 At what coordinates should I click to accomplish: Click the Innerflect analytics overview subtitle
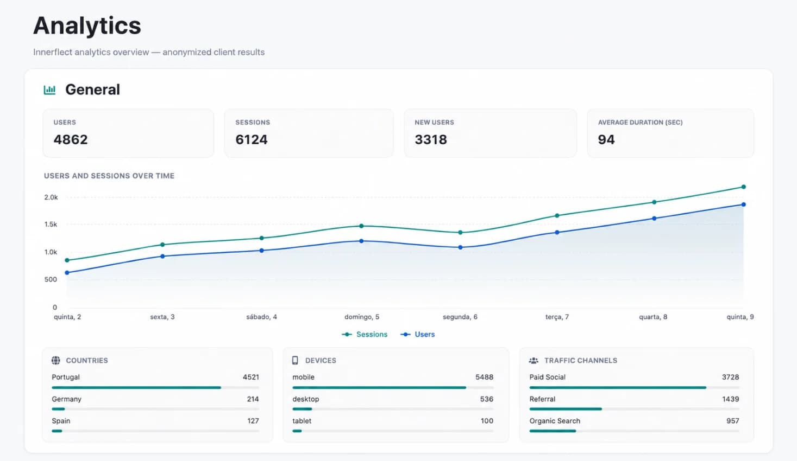[149, 52]
